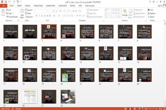166x110 pixels.
Task: Increase font size with the large A icon
Action: click(x=54, y=11)
